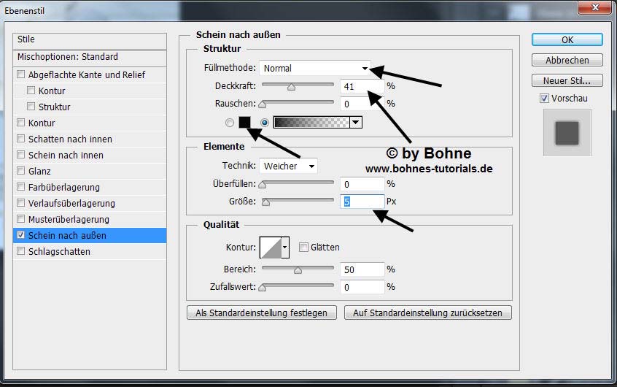Click the black glow color swatch

point(244,122)
